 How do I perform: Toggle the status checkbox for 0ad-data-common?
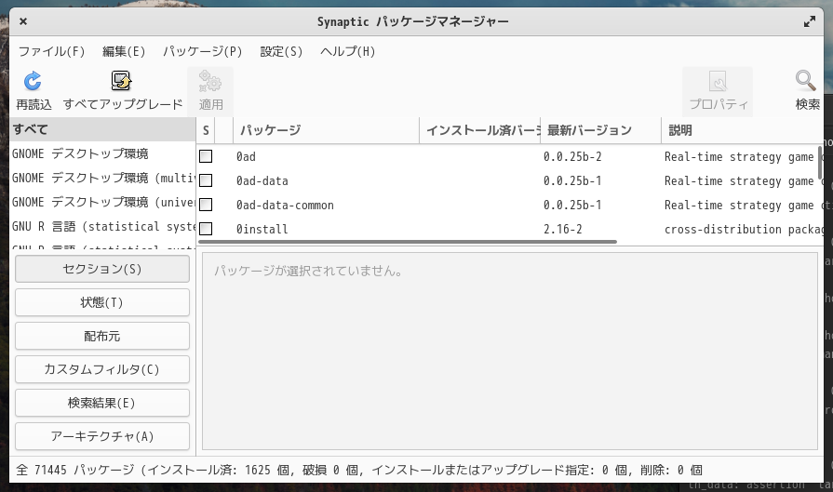pyautogui.click(x=206, y=205)
